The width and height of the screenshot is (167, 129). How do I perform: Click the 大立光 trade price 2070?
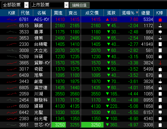[96, 50]
